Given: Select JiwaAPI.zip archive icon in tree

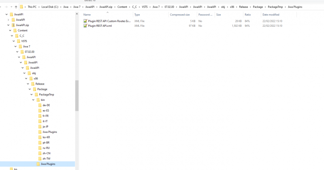Looking at the screenshot, I should (13, 25).
